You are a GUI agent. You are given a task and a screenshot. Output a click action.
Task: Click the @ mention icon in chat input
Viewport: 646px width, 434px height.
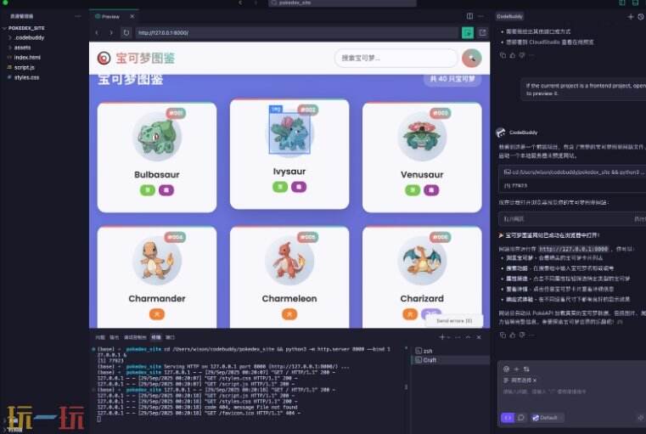(x=506, y=369)
